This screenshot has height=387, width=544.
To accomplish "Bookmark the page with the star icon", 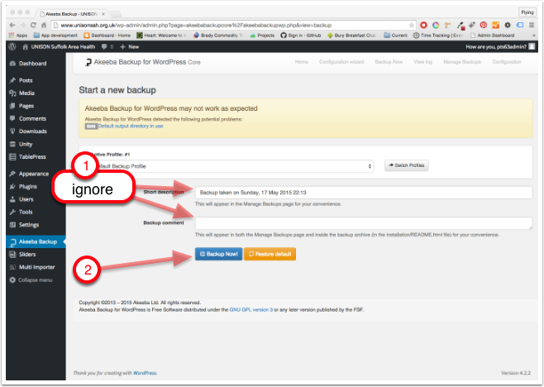I will tap(412, 25).
